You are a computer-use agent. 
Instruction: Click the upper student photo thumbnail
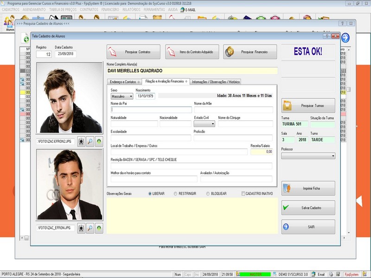coord(70,98)
